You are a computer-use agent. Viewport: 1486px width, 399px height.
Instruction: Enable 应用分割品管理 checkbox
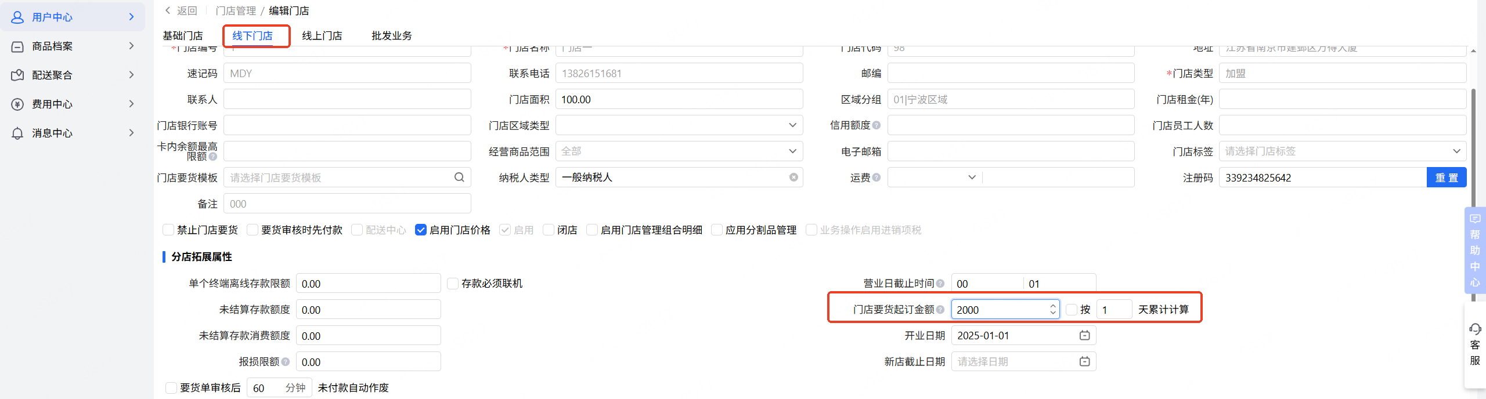pyautogui.click(x=717, y=230)
